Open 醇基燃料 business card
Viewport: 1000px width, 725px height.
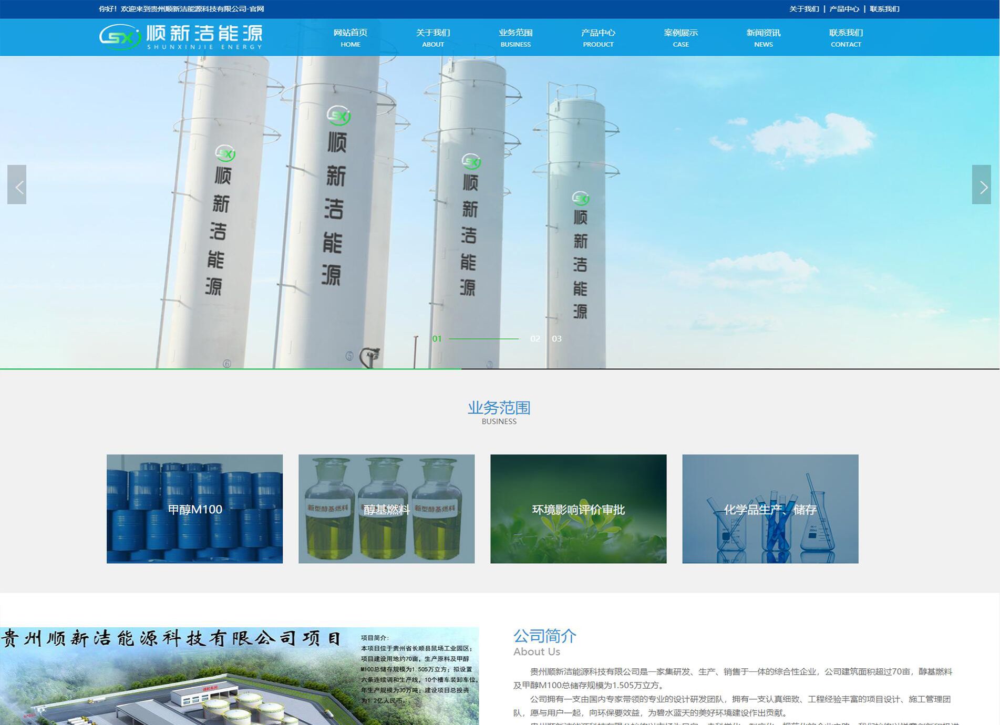tap(386, 509)
